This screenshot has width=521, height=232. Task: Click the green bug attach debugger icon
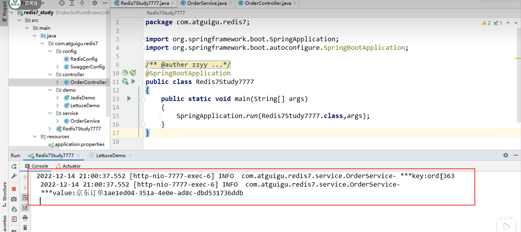pyautogui.click(x=14, y=209)
